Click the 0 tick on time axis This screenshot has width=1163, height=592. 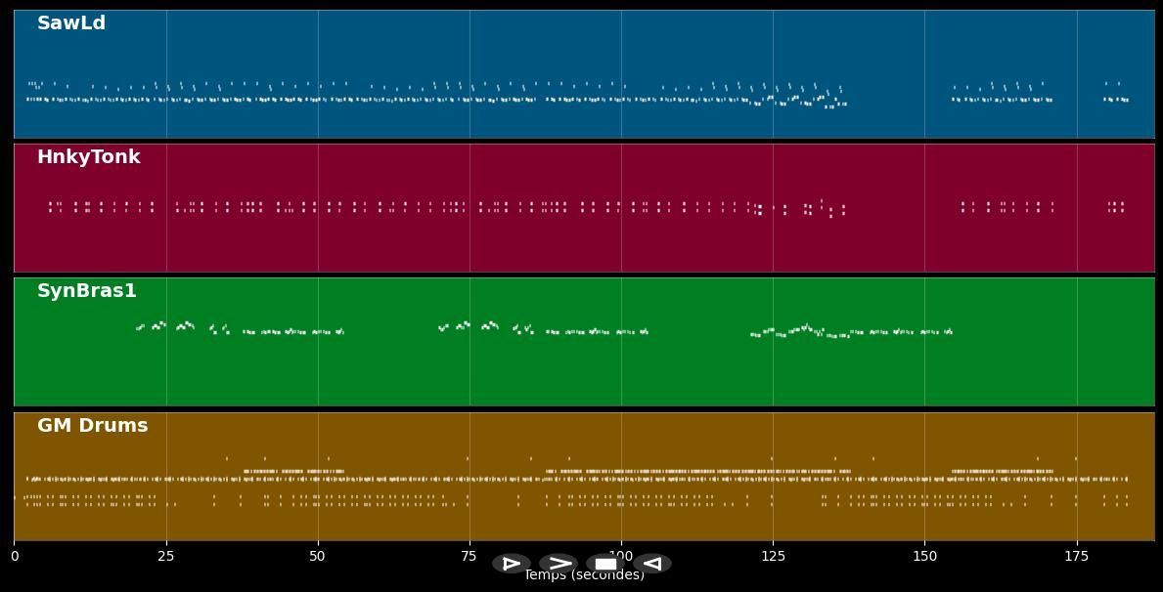click(x=15, y=556)
